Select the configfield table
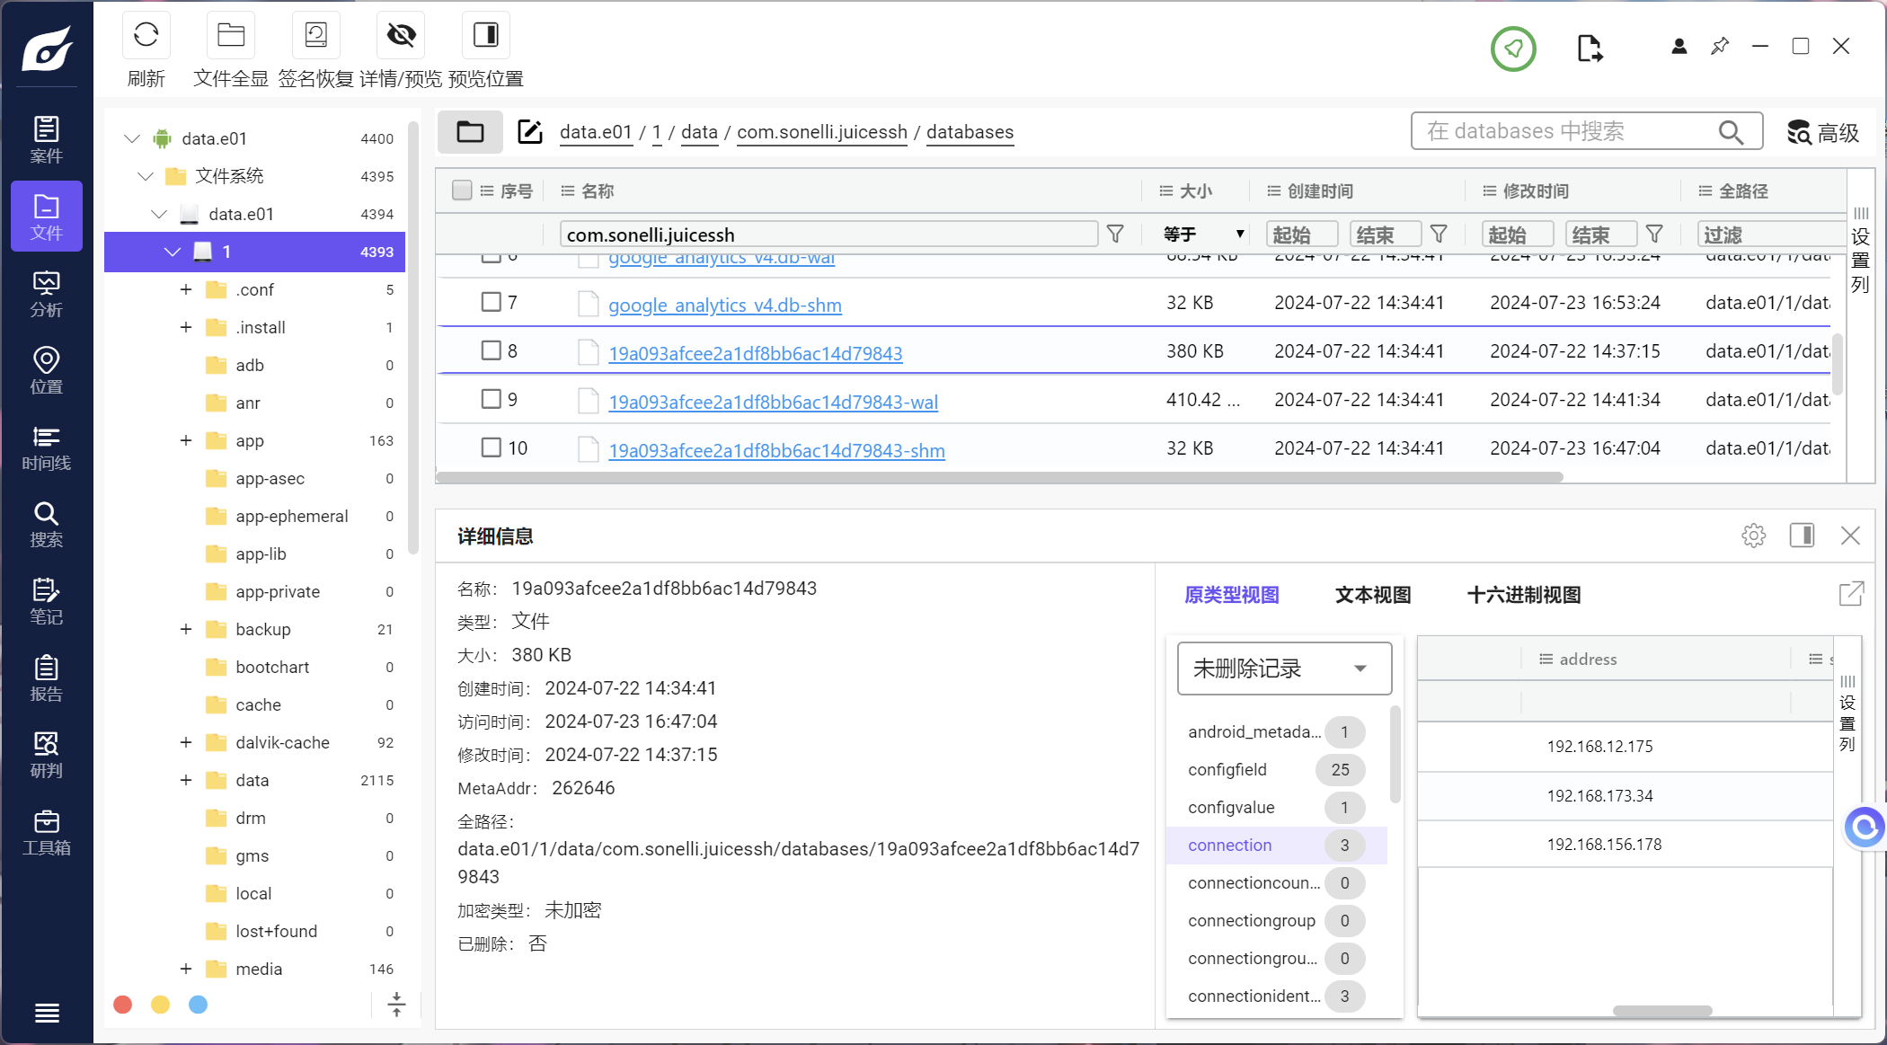 coord(1276,769)
